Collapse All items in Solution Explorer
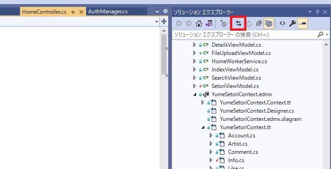The image size is (331, 169). pyautogui.click(x=259, y=23)
